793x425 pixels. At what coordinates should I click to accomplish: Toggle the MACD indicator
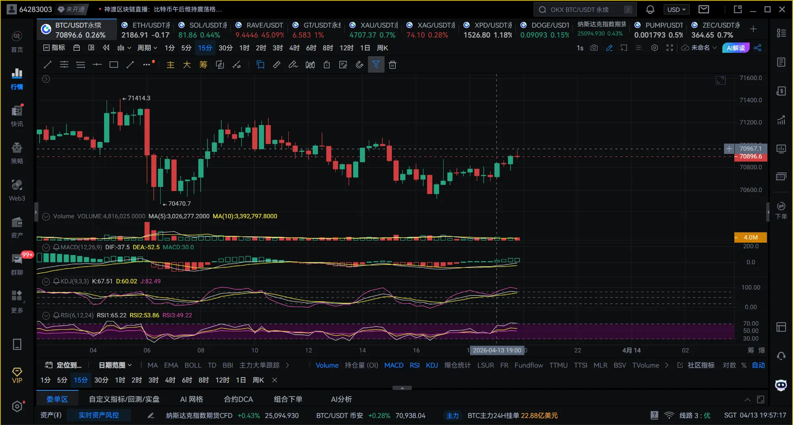point(394,365)
